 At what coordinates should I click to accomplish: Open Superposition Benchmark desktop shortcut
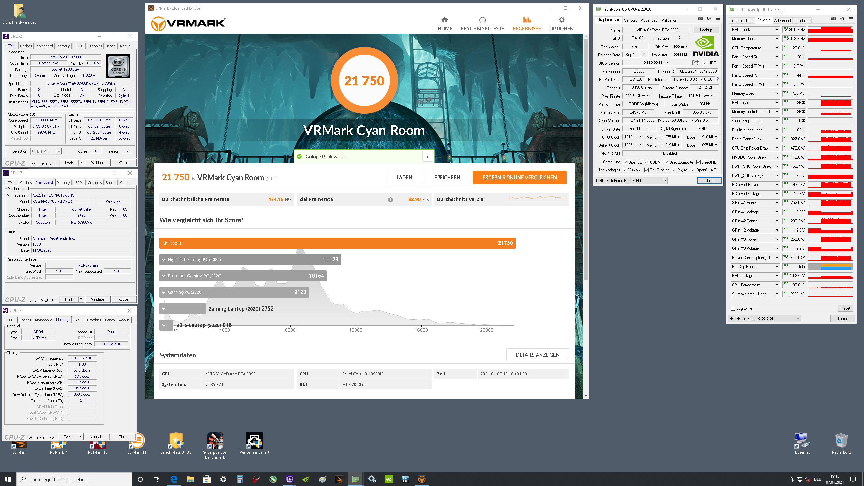click(215, 446)
